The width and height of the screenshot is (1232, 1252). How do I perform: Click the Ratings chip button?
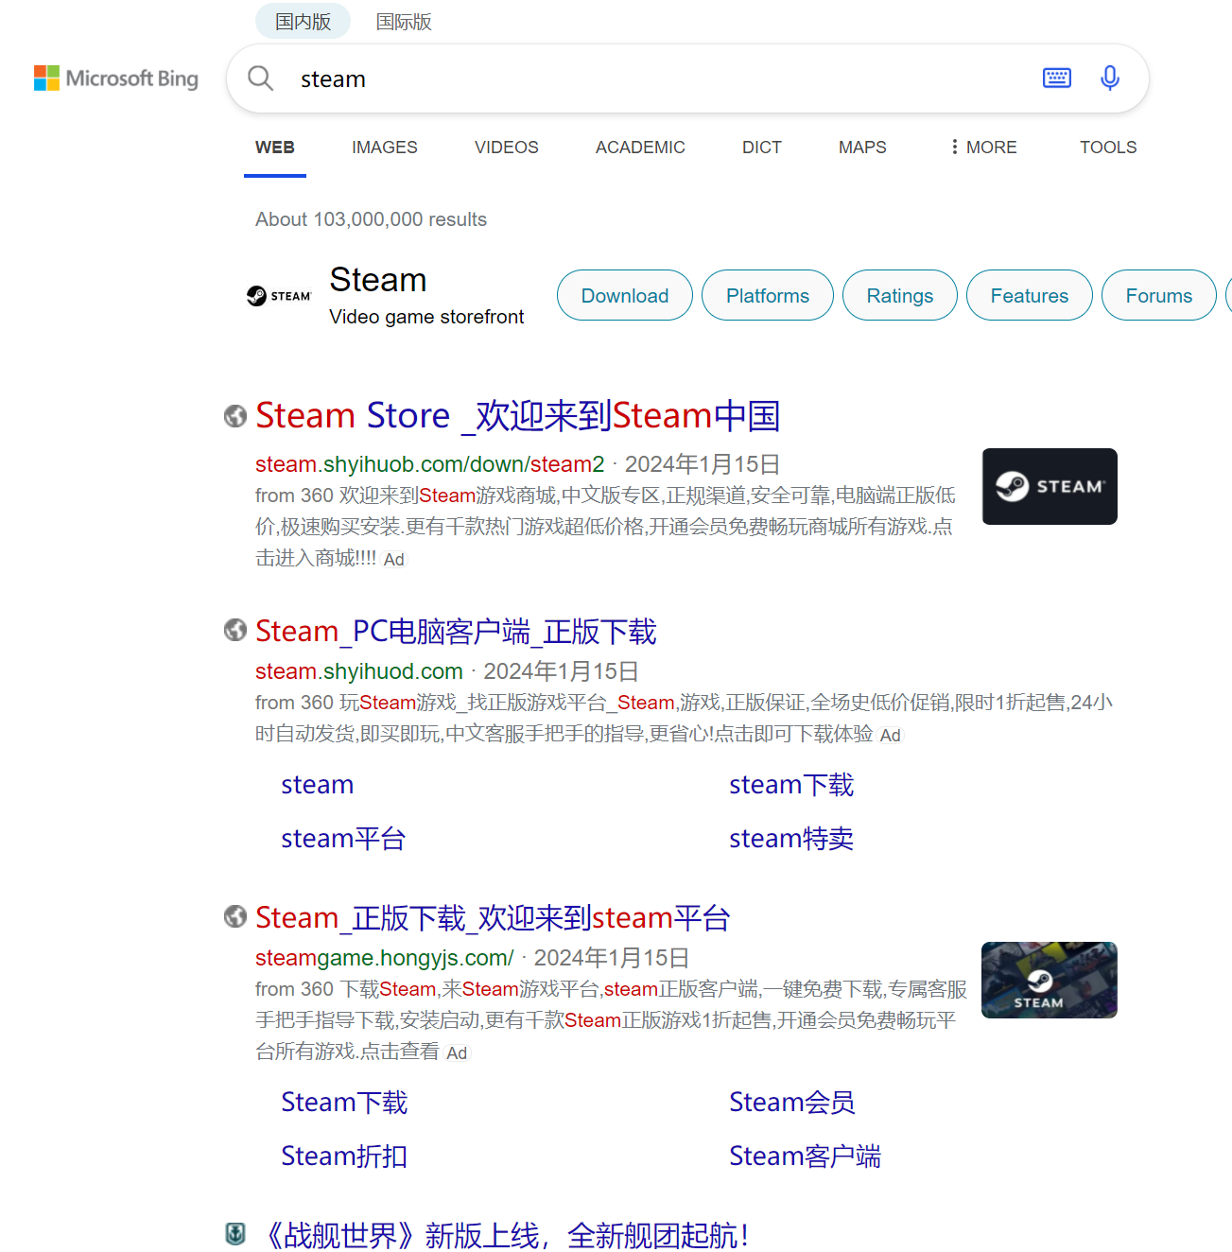point(900,295)
